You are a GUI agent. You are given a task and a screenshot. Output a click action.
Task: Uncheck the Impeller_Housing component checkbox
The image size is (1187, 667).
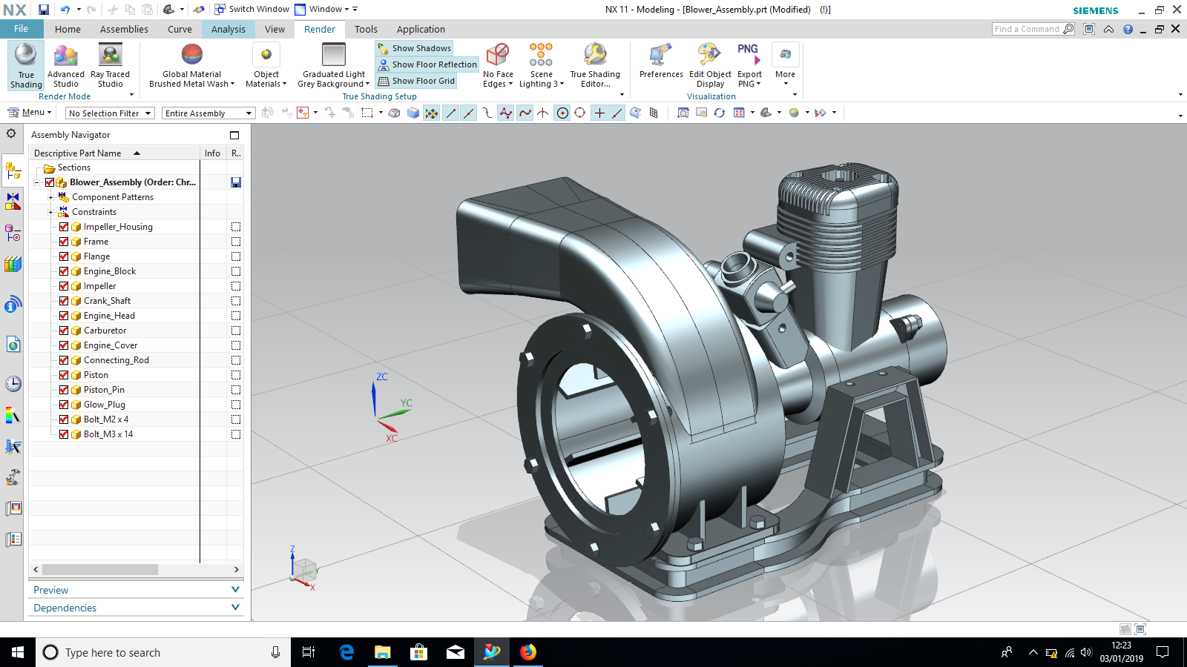point(64,227)
